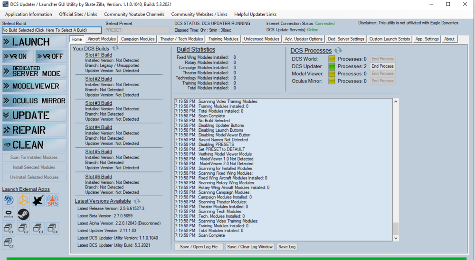
Task: Open the Ded. Server Settings tab
Action: click(346, 39)
